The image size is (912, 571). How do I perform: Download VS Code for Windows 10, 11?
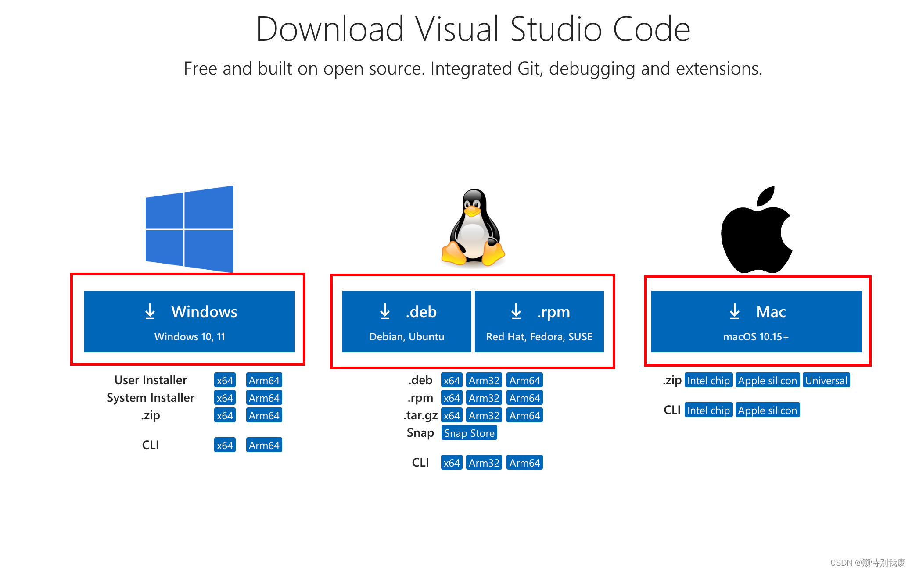(x=190, y=321)
